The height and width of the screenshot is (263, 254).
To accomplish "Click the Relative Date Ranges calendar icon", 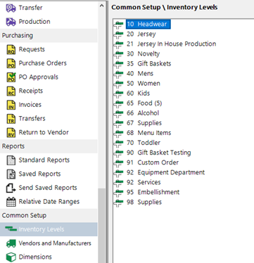I will click(x=11, y=202).
